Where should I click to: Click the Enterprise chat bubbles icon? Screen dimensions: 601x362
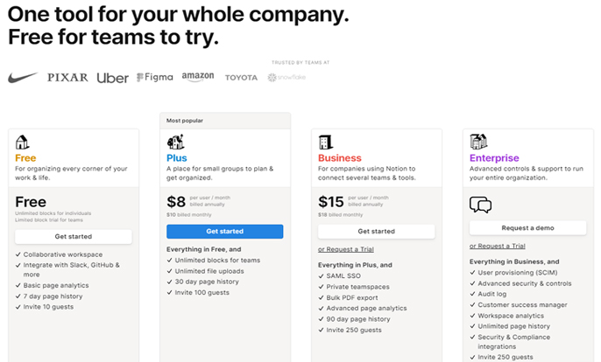coord(480,205)
